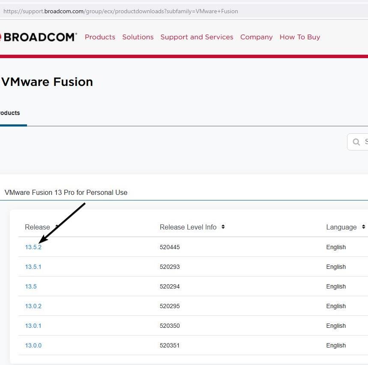Open the Solutions menu
Screen dimensions: 368x365
point(138,37)
